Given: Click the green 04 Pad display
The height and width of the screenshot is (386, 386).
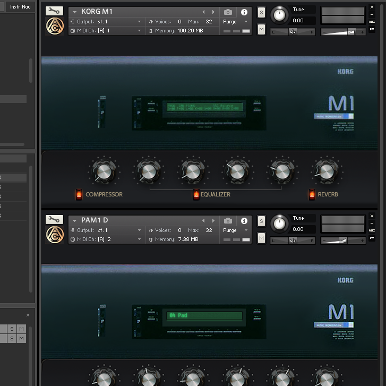Looking at the screenshot, I should click(x=204, y=315).
